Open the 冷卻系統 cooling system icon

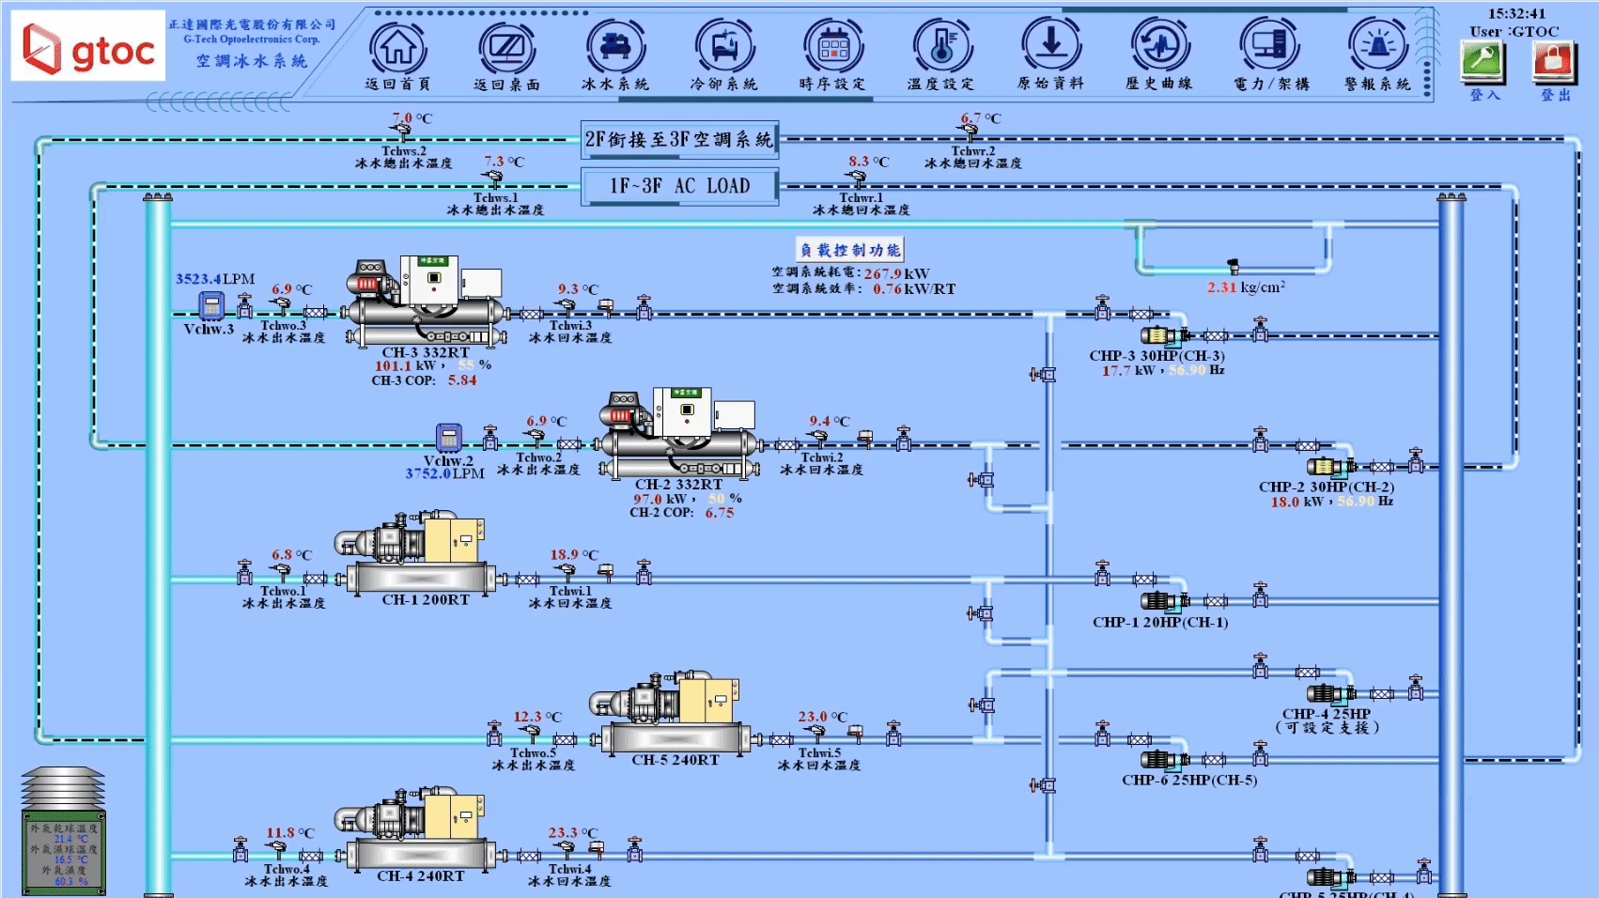[723, 47]
